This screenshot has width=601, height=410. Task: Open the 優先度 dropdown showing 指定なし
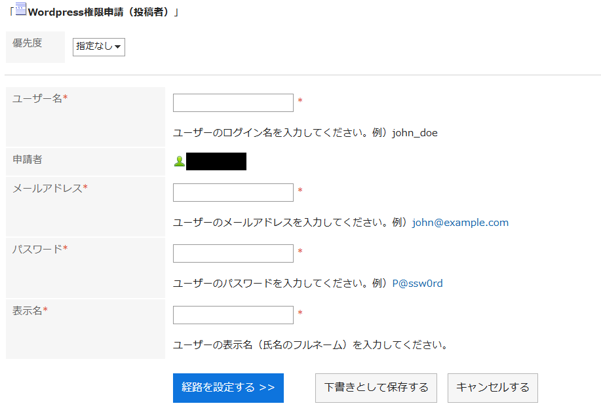point(99,47)
